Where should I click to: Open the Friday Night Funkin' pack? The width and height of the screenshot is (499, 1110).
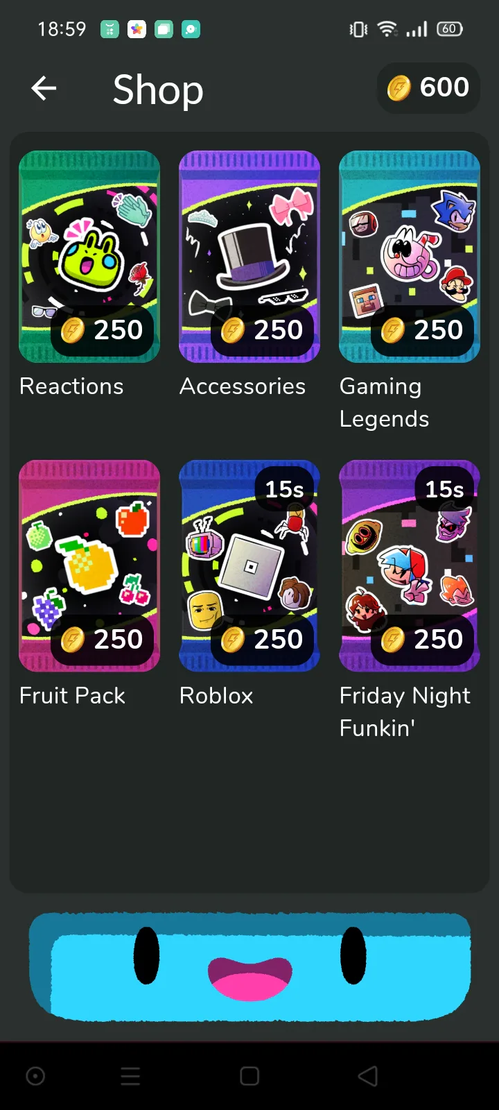coord(410,566)
